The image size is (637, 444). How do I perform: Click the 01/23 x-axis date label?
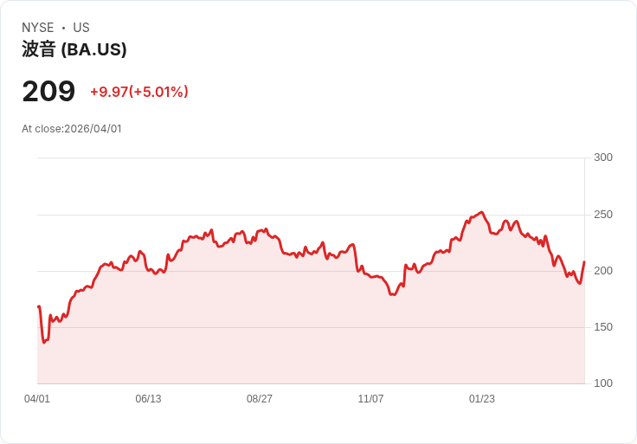482,399
